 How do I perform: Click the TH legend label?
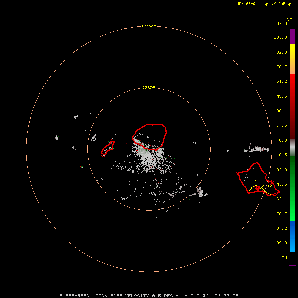[284, 258]
